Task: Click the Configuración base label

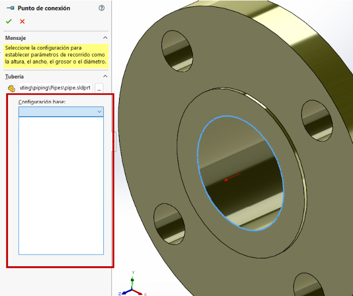Action: [x=42, y=102]
